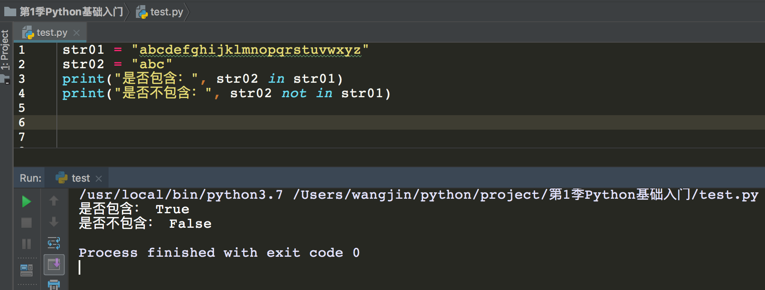Click the Print console output icon
The height and width of the screenshot is (290, 765).
[54, 284]
